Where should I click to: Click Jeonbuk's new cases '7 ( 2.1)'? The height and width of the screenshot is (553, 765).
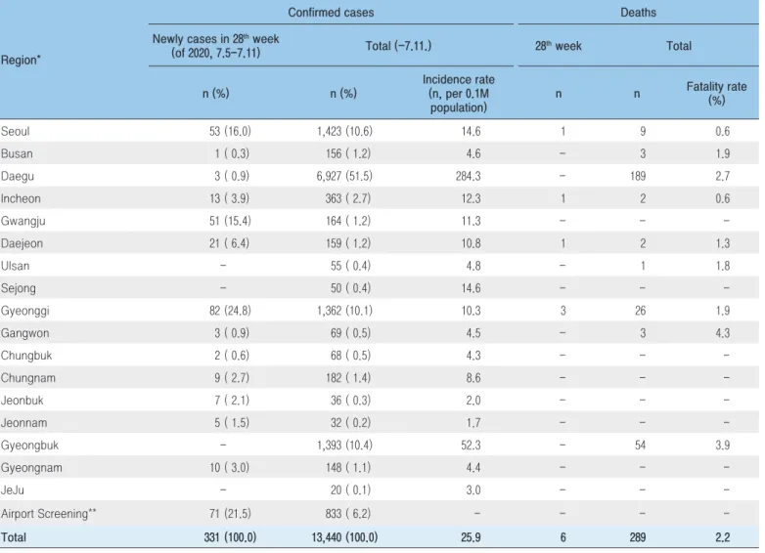tap(231, 400)
